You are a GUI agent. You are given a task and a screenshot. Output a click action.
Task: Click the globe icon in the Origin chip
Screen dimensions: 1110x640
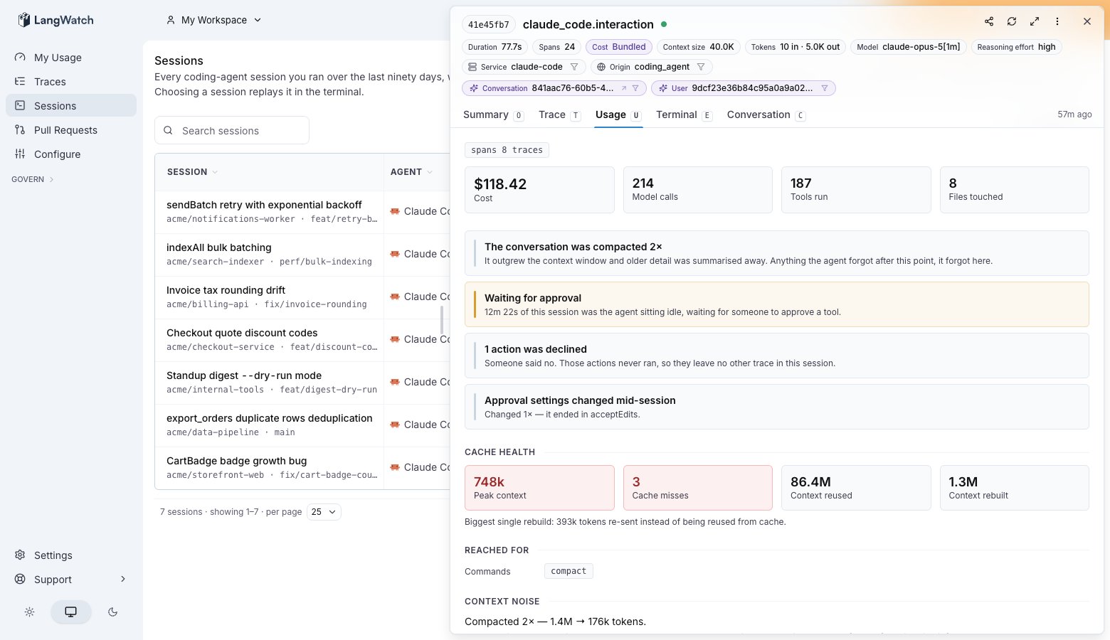(x=601, y=67)
